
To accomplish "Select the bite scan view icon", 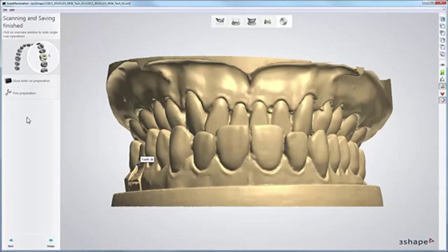I will 267,22.
